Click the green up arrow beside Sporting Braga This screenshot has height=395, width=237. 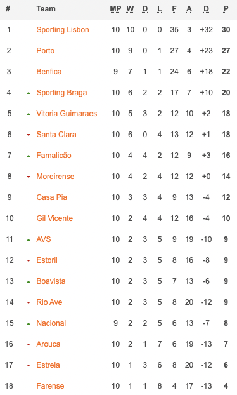[x=29, y=93]
